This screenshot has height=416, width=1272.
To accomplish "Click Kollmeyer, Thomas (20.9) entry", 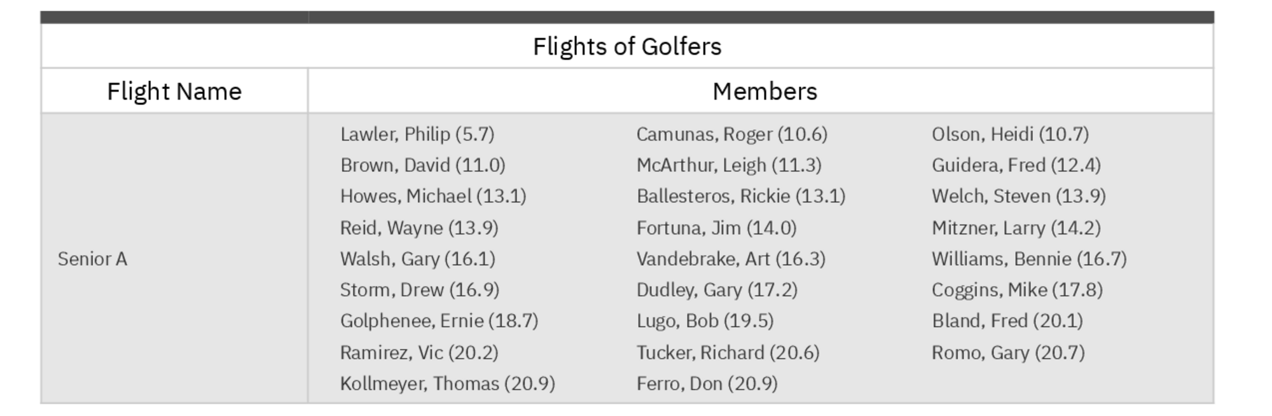I will point(447,384).
